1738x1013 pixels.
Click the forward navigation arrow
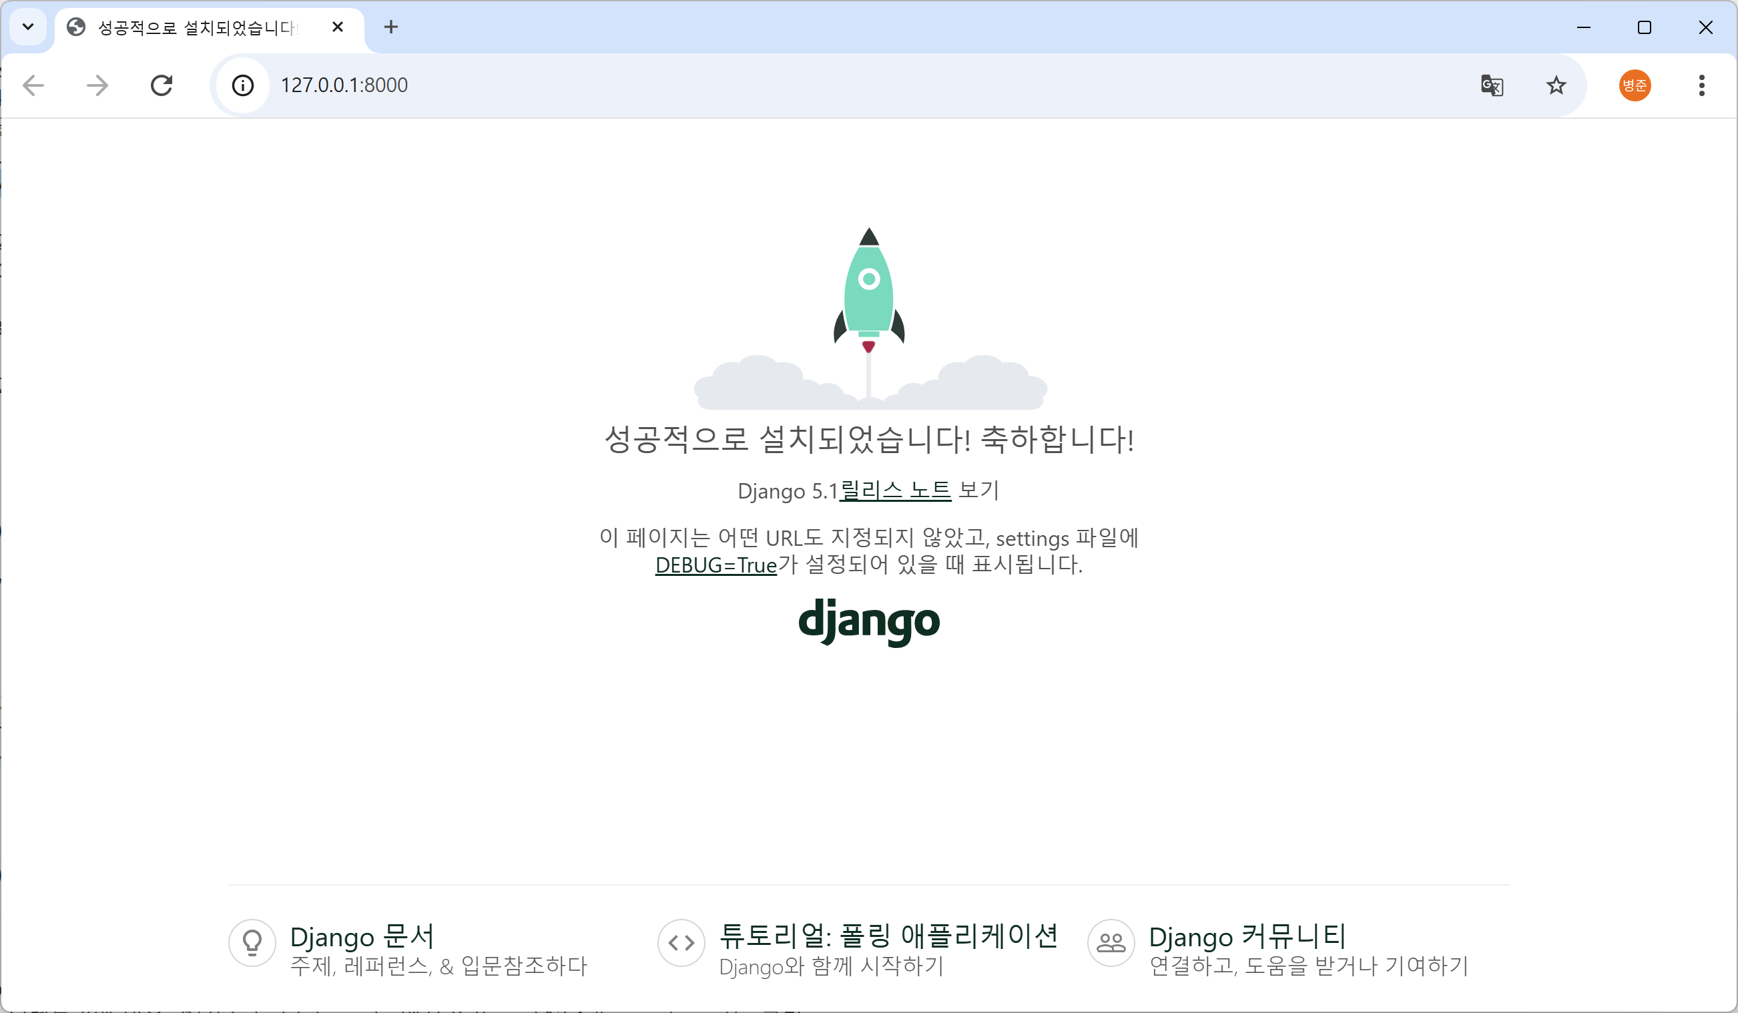pos(97,85)
